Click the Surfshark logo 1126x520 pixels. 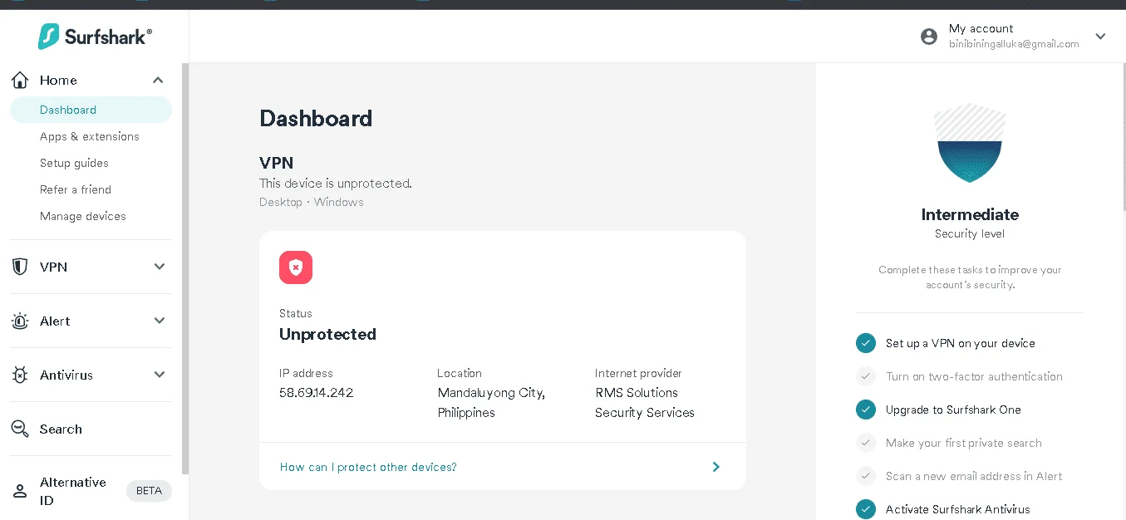[x=95, y=37]
